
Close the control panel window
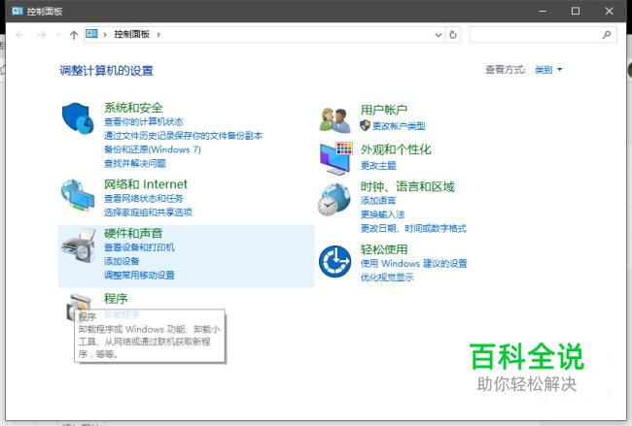[x=609, y=11]
